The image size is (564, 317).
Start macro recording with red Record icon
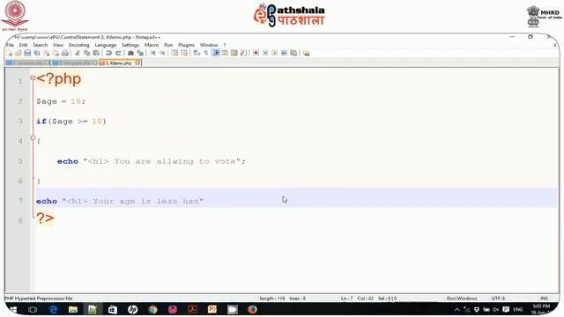pos(256,53)
